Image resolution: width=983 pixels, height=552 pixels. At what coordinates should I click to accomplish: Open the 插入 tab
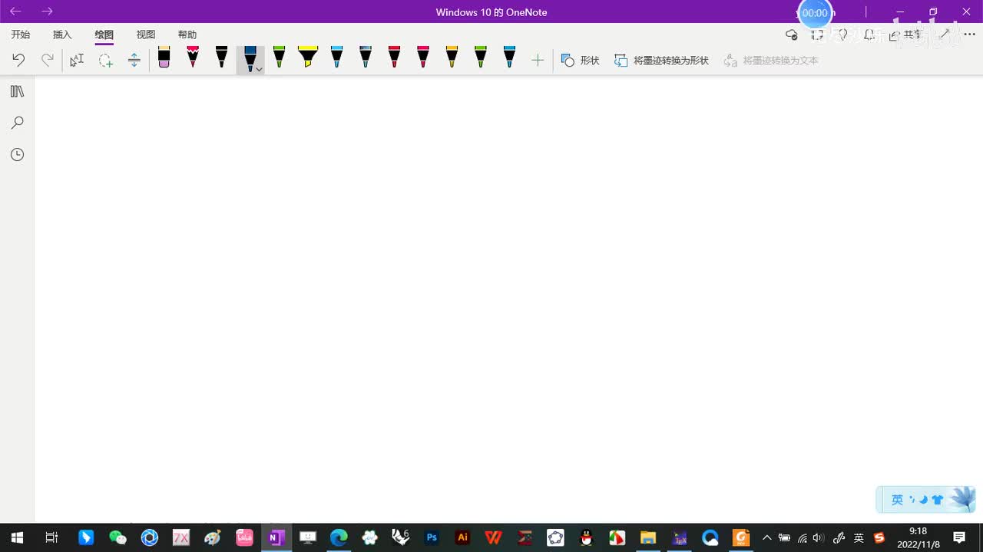(x=62, y=34)
